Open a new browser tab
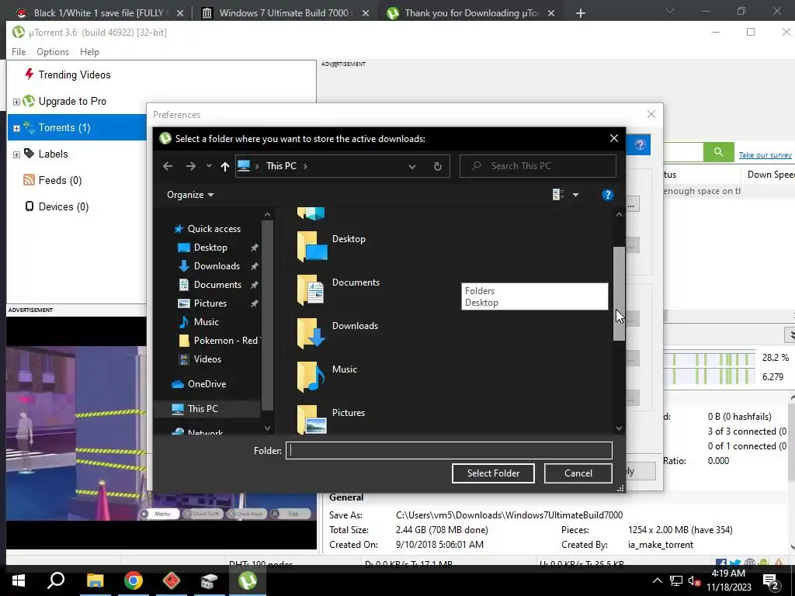795x596 pixels. [x=581, y=13]
